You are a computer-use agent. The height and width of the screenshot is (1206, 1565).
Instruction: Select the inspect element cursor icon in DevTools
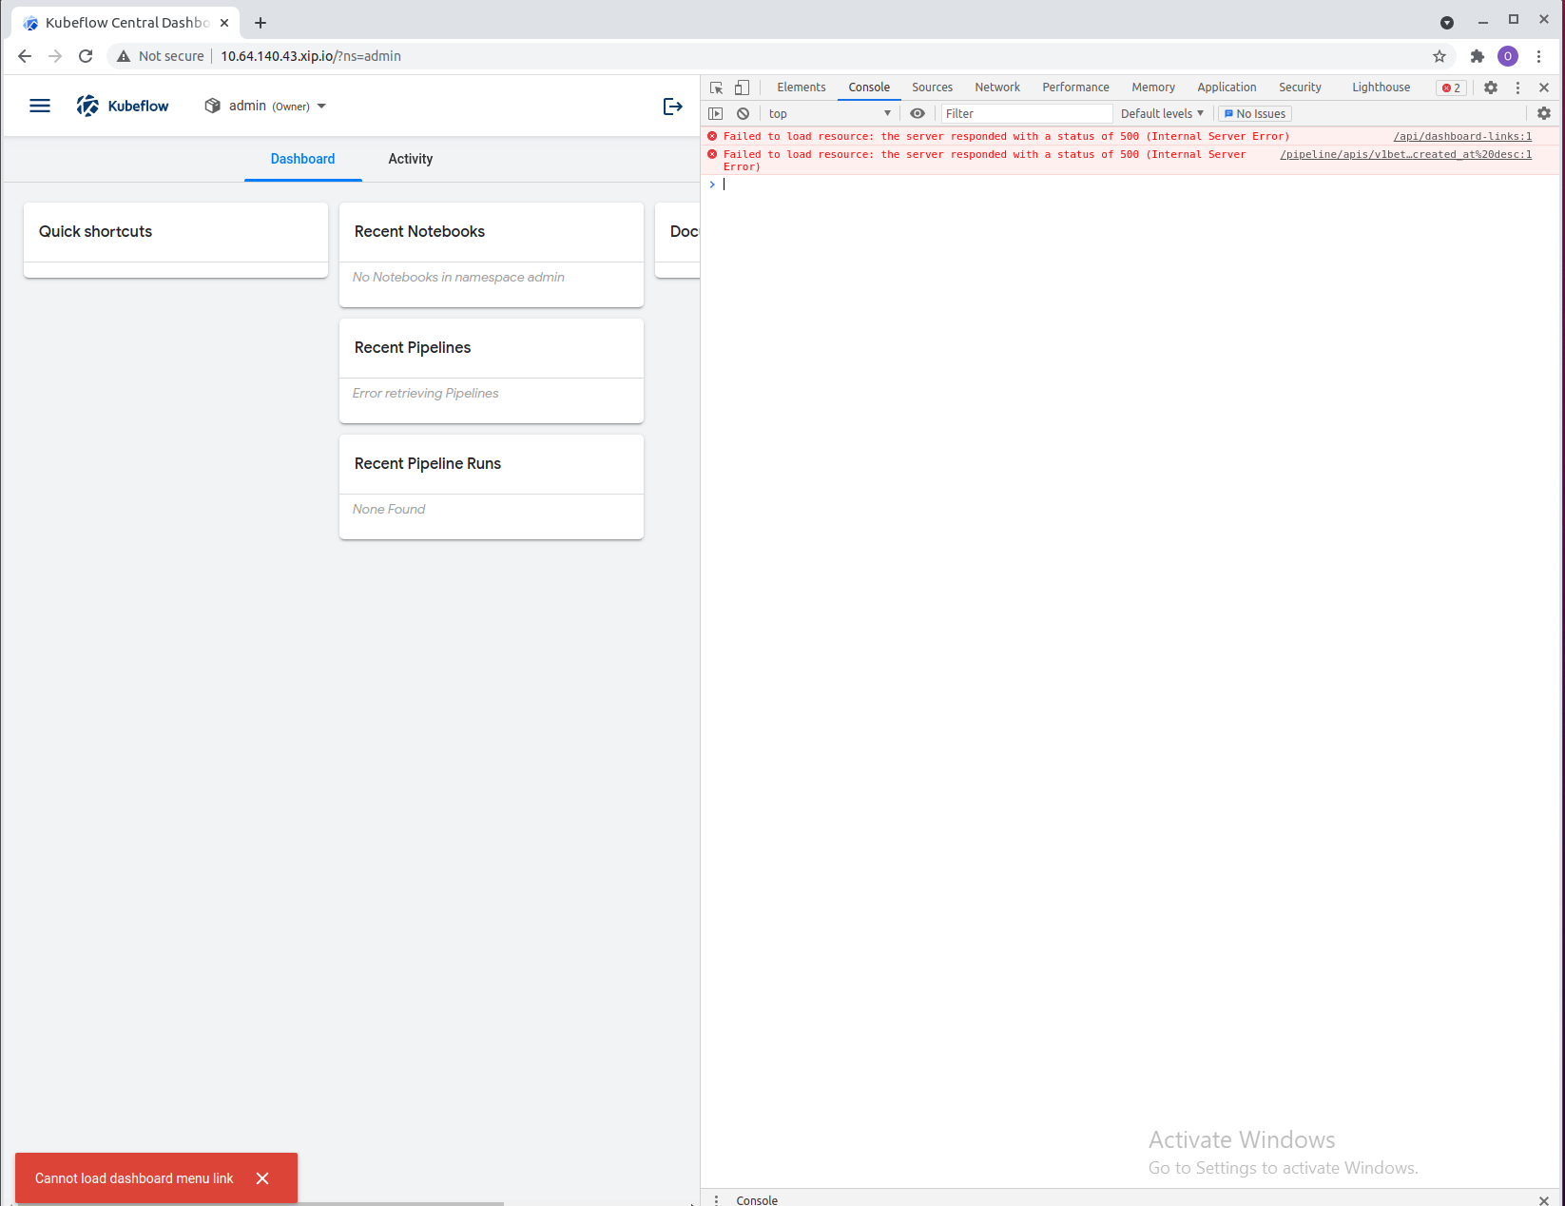click(x=715, y=87)
